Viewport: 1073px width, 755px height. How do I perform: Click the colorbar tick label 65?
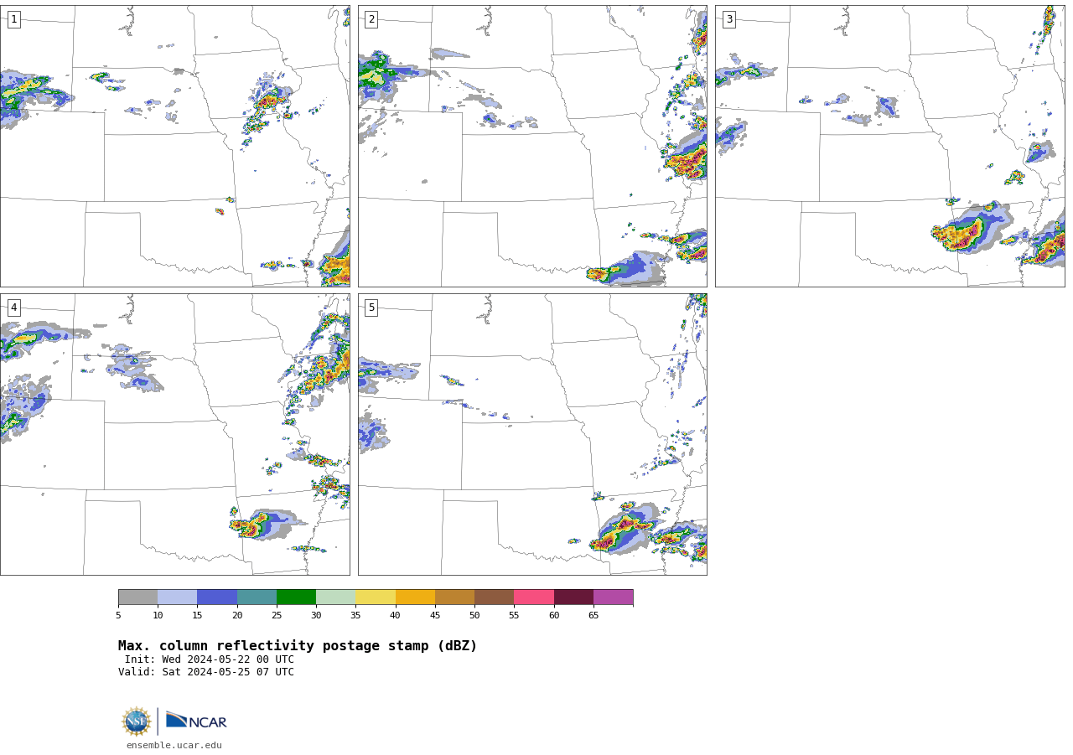(594, 616)
